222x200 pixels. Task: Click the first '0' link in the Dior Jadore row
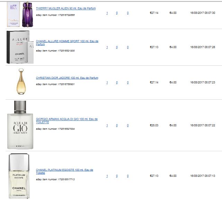pos(117,82)
